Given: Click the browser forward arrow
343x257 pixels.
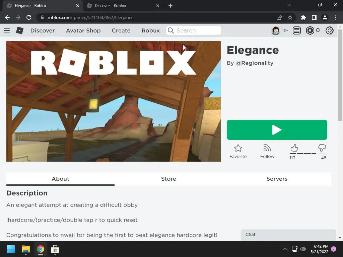Looking at the screenshot, I should click(x=18, y=17).
